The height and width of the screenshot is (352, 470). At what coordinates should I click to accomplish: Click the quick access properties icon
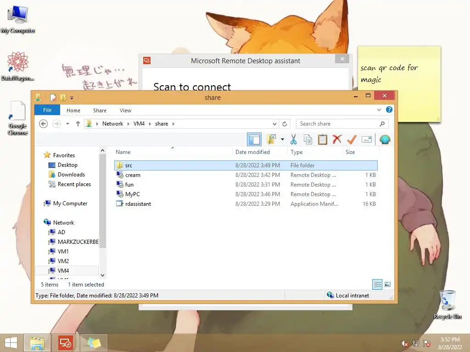point(53,98)
